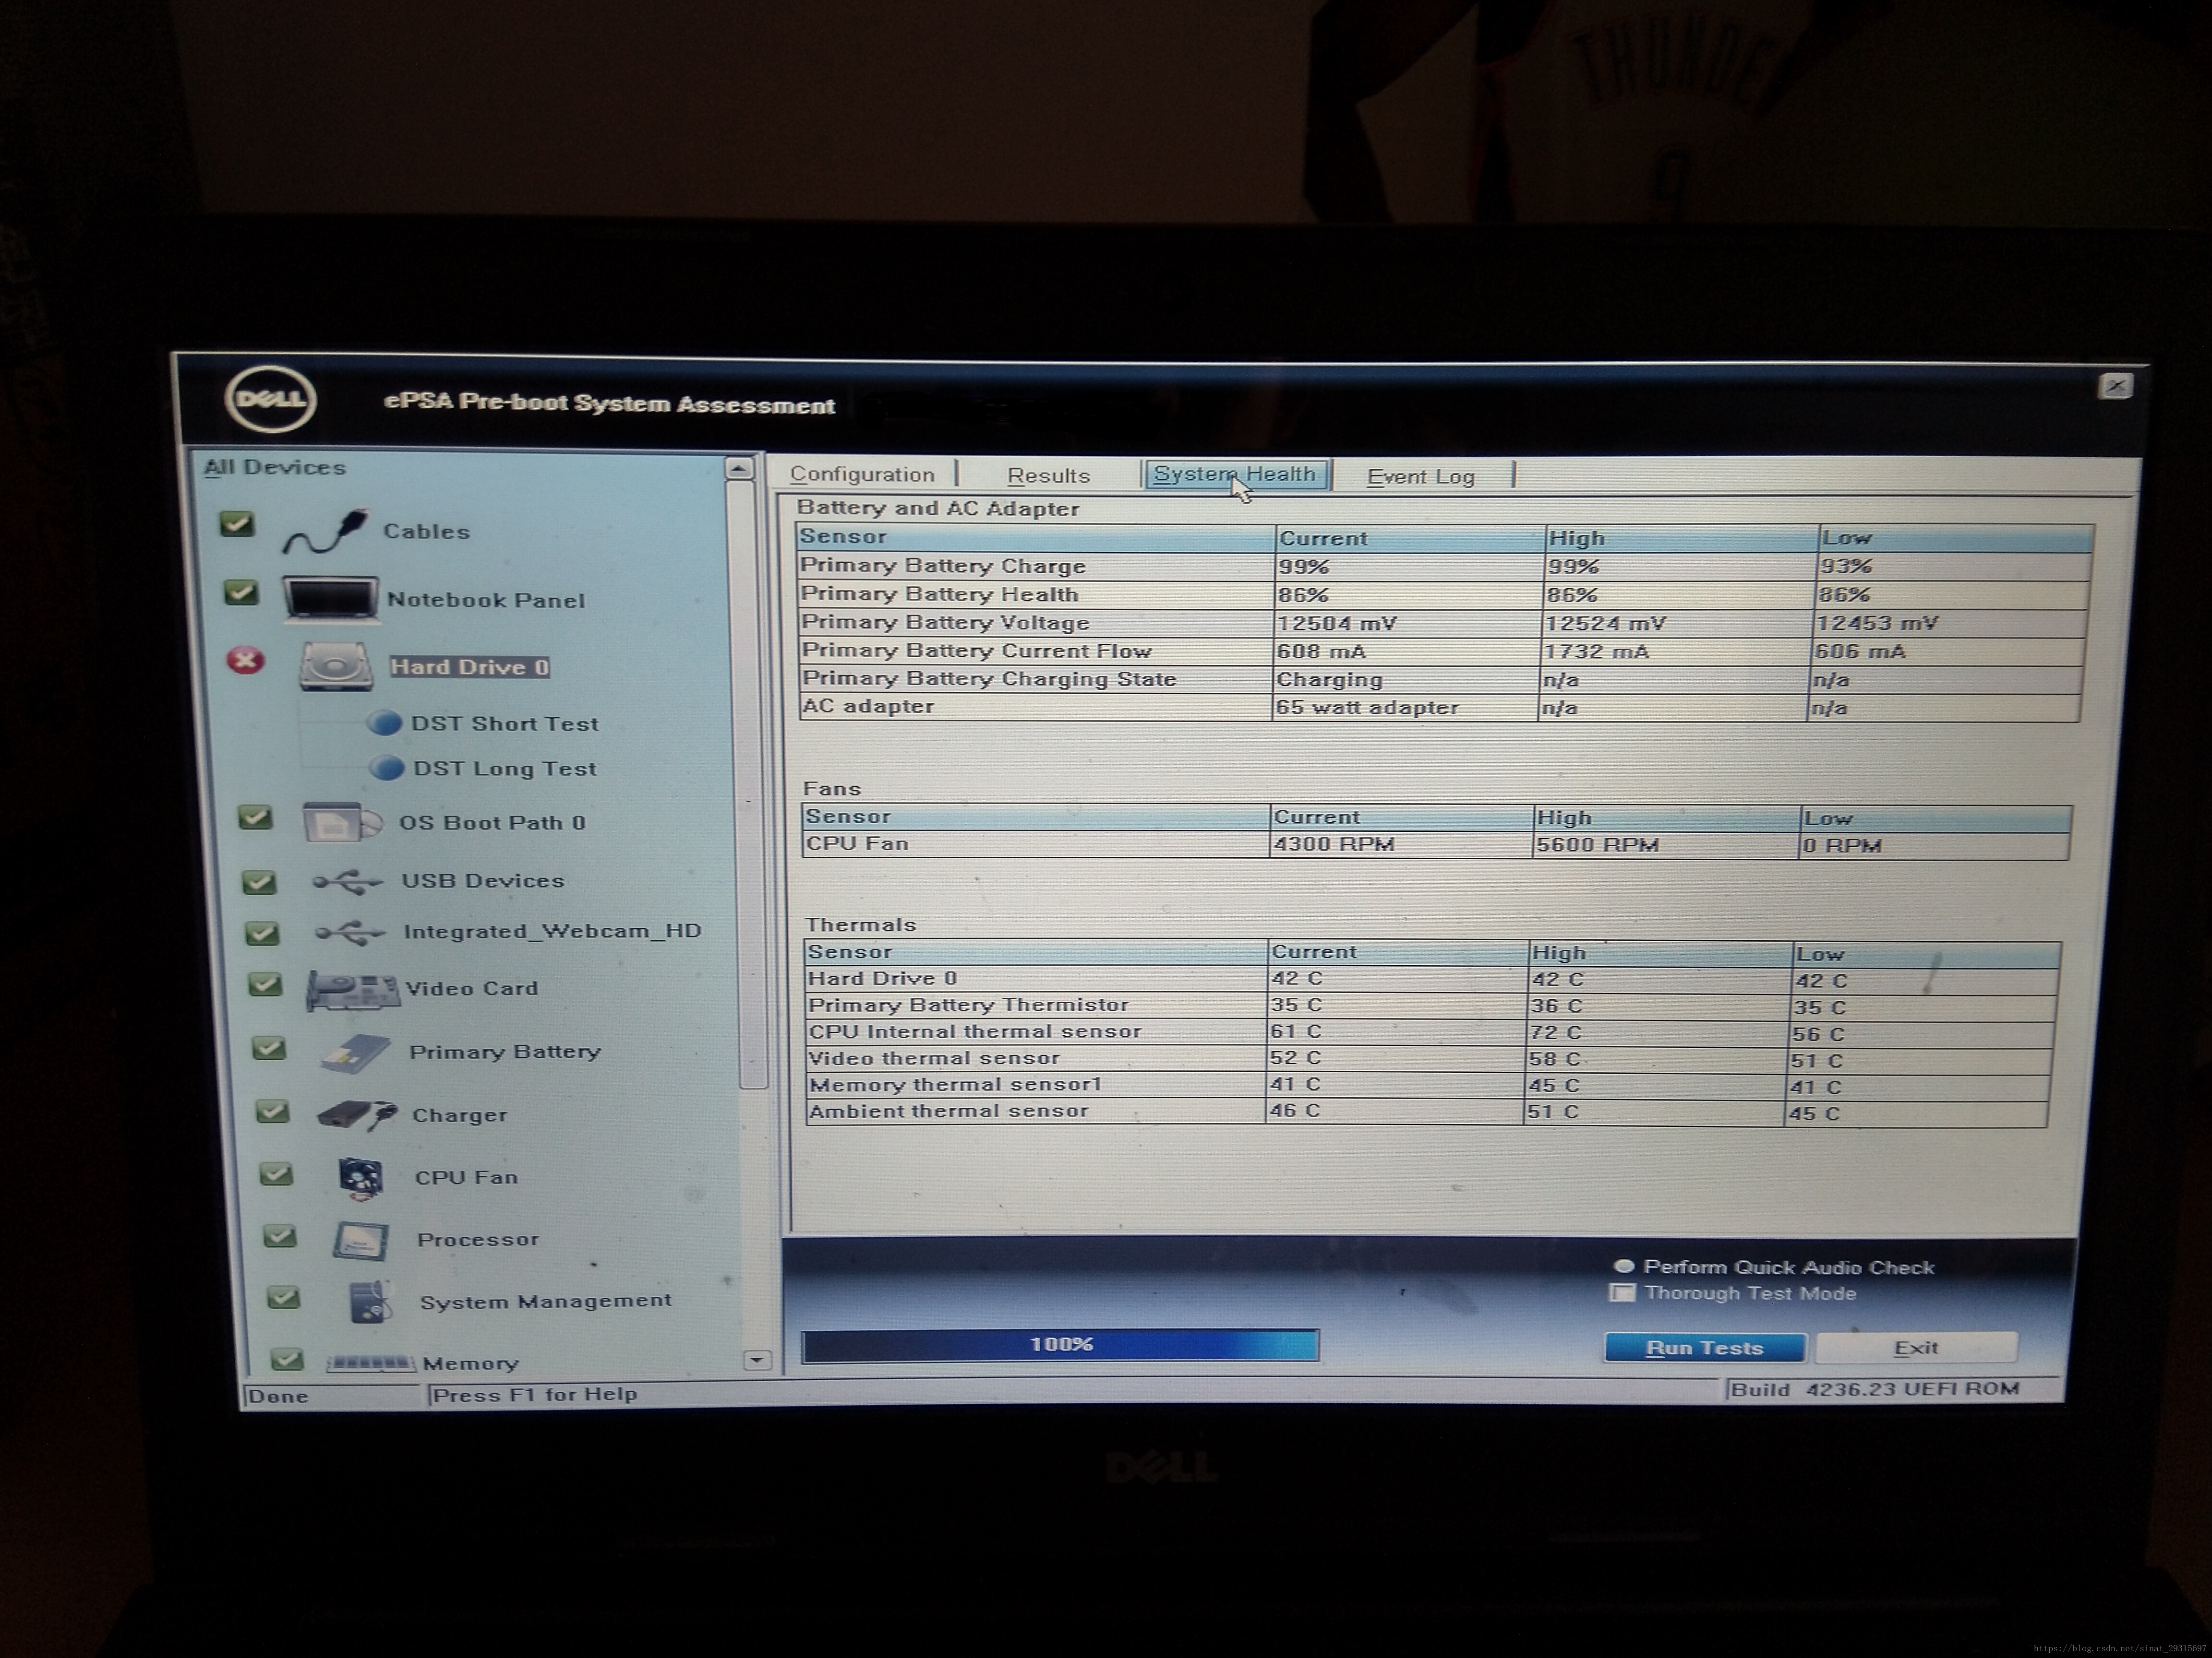Click the Charger adapter icon

pos(358,1114)
